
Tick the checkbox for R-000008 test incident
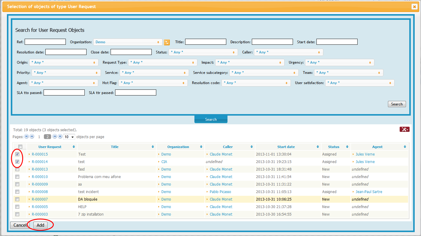(x=17, y=192)
